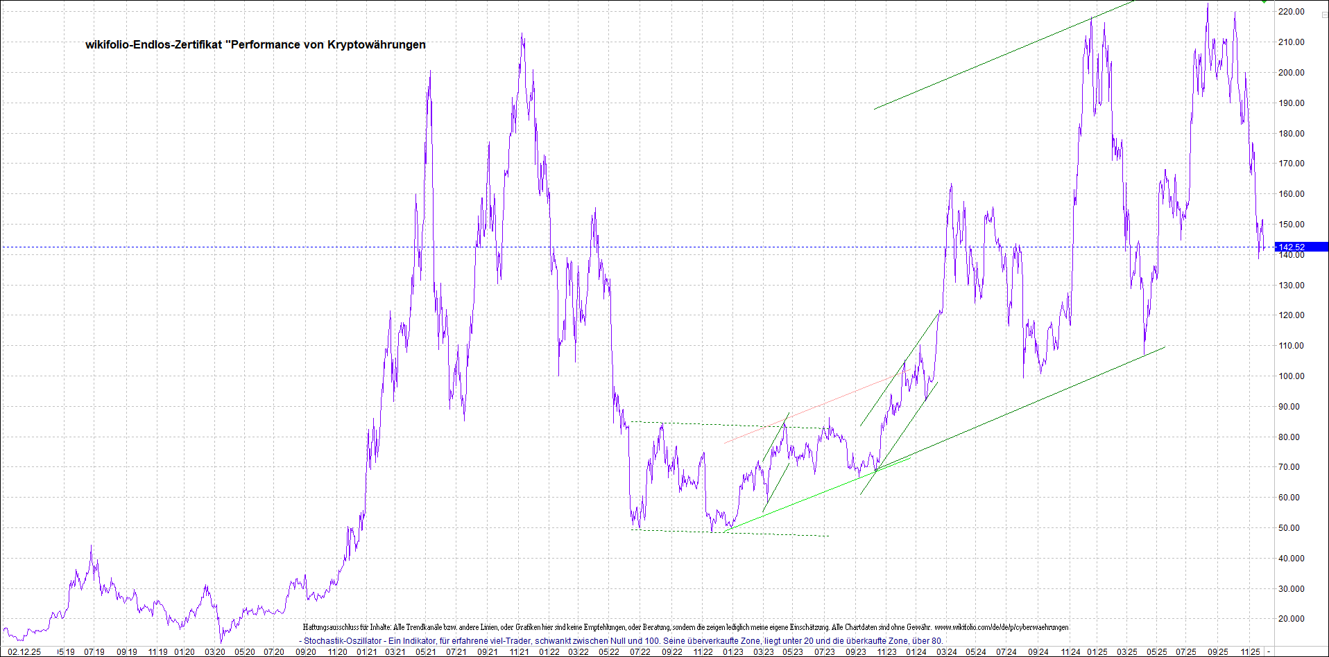Viewport: 1329px width, 657px height.
Task: Select the 11 25 marker on the time axis
Action: click(1250, 651)
